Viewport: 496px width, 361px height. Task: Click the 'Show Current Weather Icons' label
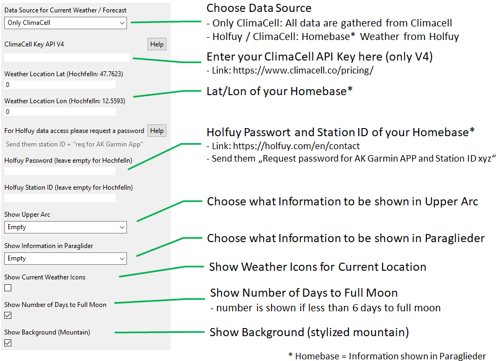(x=45, y=277)
